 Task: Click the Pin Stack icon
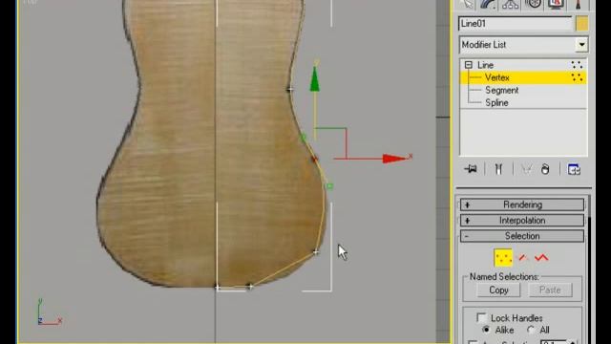coord(471,169)
